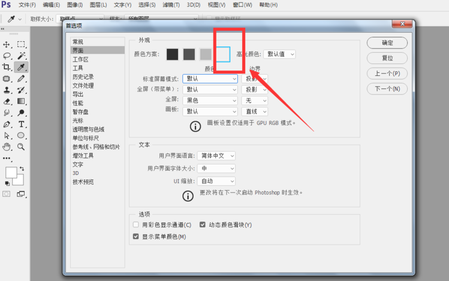The height and width of the screenshot is (281, 449).
Task: Select the Lasso tool
Action: [7, 56]
